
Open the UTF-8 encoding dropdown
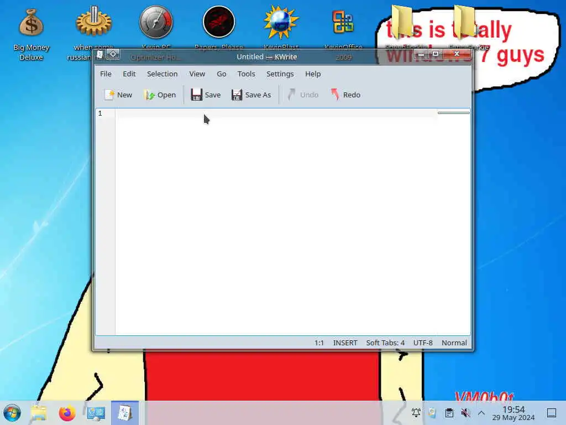[423, 343]
